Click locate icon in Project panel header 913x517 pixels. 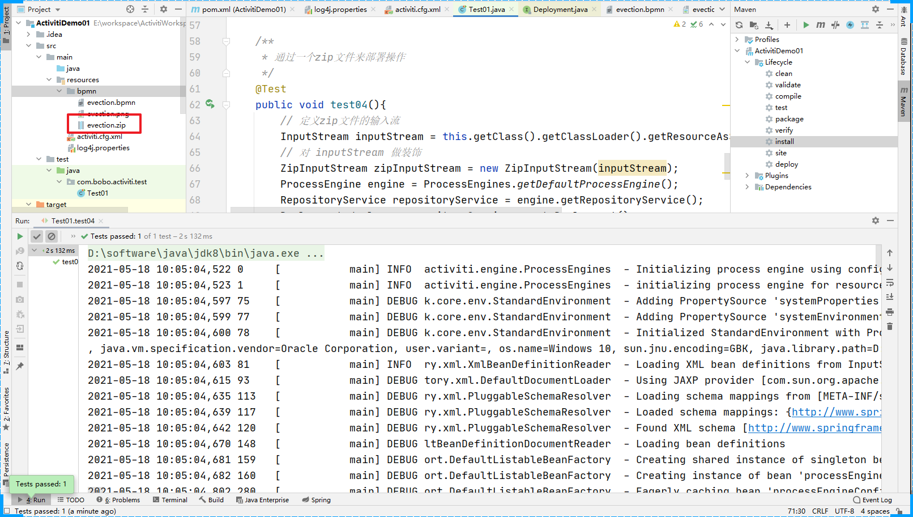130,9
